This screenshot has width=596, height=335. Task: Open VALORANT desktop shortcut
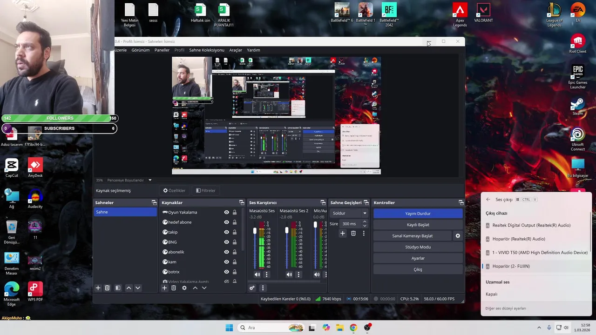click(x=483, y=13)
